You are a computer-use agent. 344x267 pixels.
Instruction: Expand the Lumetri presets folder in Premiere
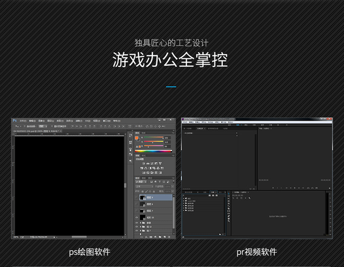183,201
